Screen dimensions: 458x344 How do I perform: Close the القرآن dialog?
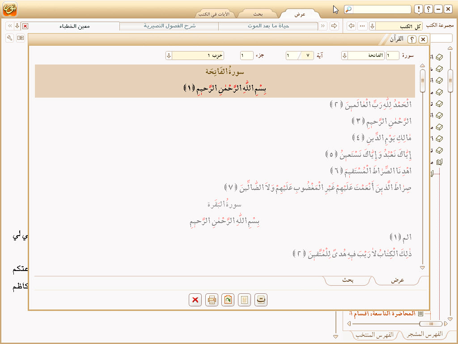tap(423, 39)
